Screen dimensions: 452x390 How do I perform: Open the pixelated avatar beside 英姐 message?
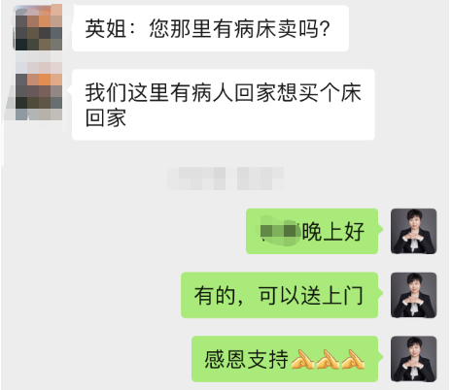tap(39, 27)
